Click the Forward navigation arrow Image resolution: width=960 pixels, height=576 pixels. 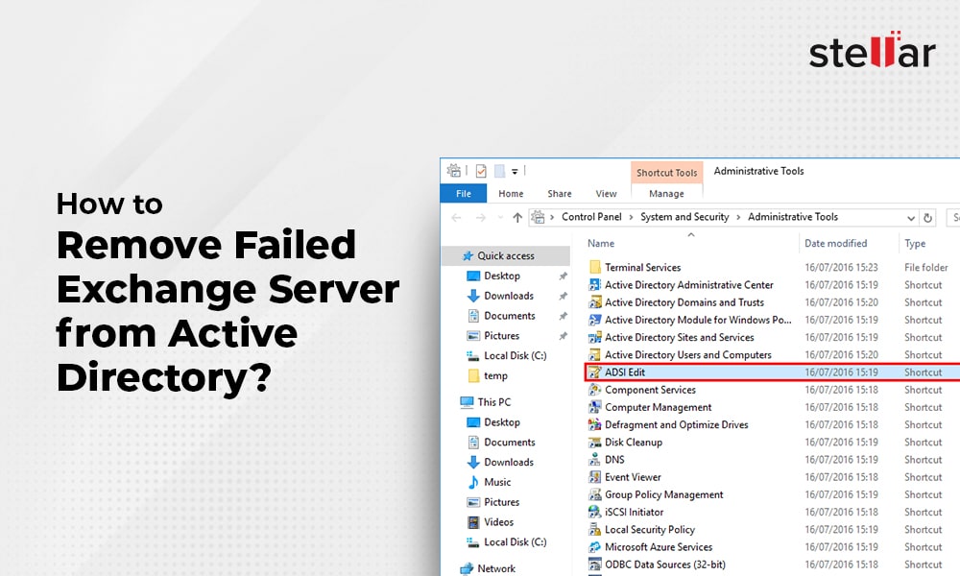481,217
